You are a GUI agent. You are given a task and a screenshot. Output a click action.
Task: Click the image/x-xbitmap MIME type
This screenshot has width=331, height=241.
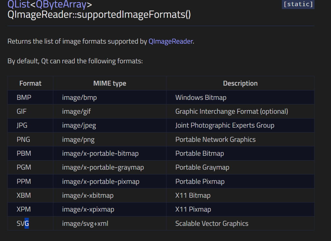88,195
